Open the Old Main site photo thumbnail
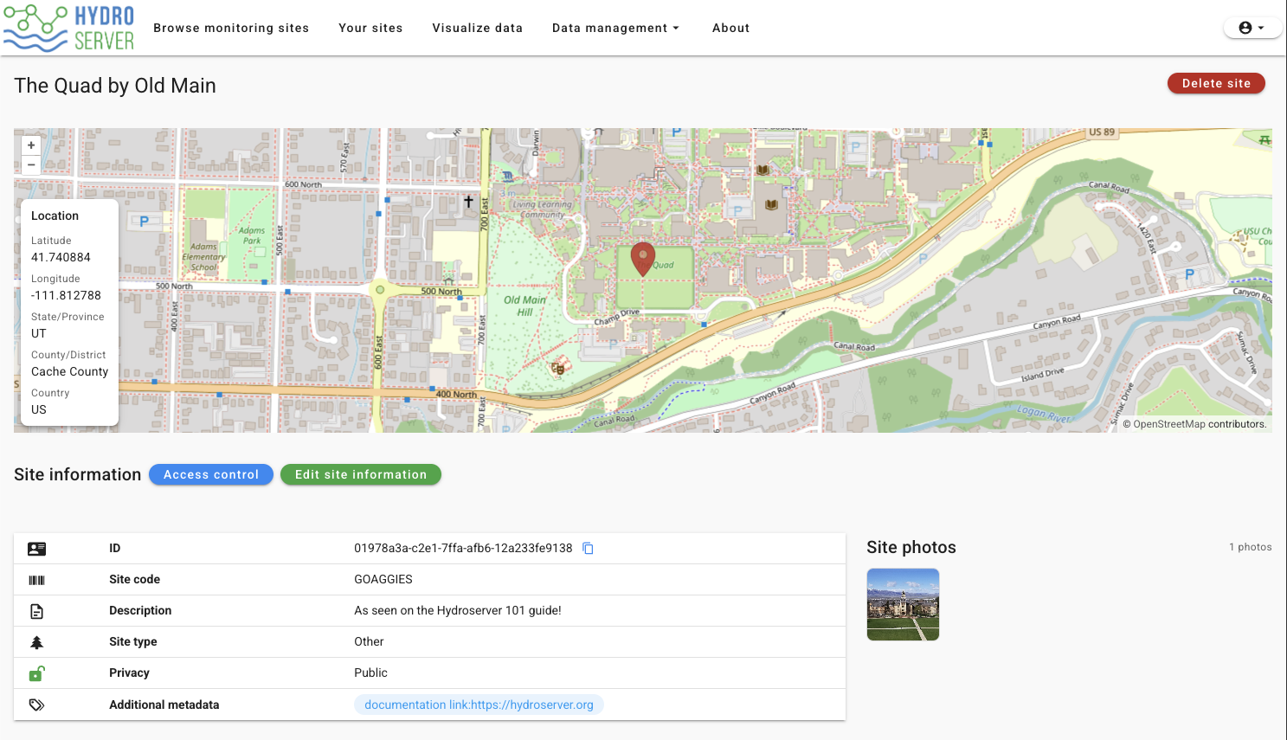The width and height of the screenshot is (1287, 740). pos(903,604)
